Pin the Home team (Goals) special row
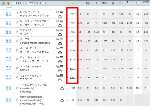The width and height of the screenshot is (150, 106). point(17,88)
